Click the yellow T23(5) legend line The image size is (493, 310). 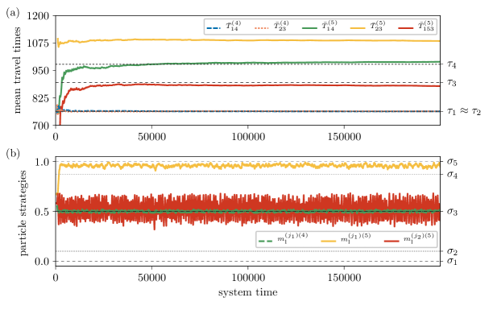pyautogui.click(x=358, y=28)
